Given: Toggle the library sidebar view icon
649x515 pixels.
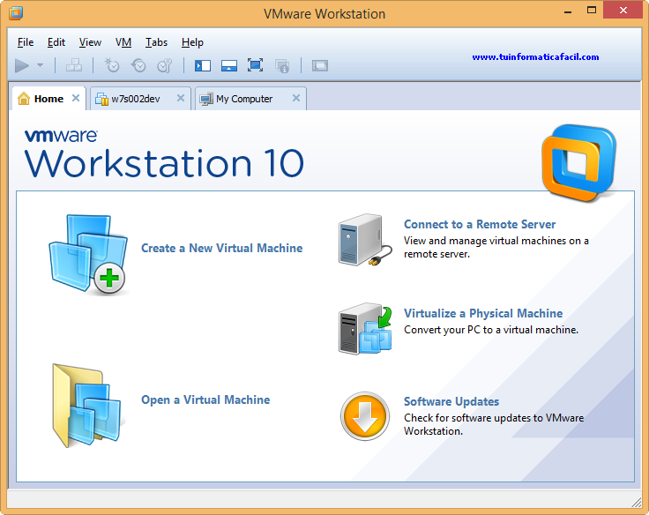Looking at the screenshot, I should (x=203, y=65).
